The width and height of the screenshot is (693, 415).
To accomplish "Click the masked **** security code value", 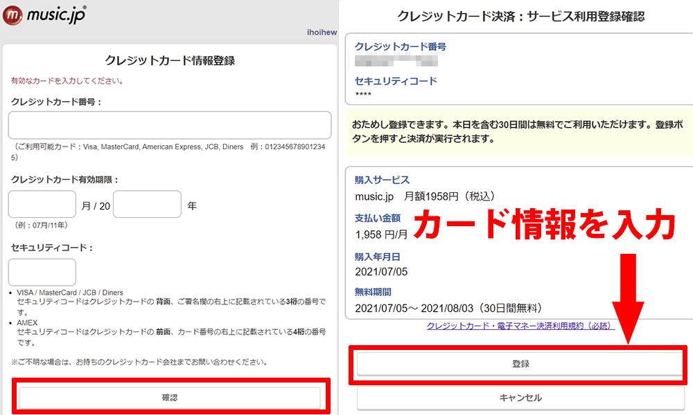I will tap(363, 94).
